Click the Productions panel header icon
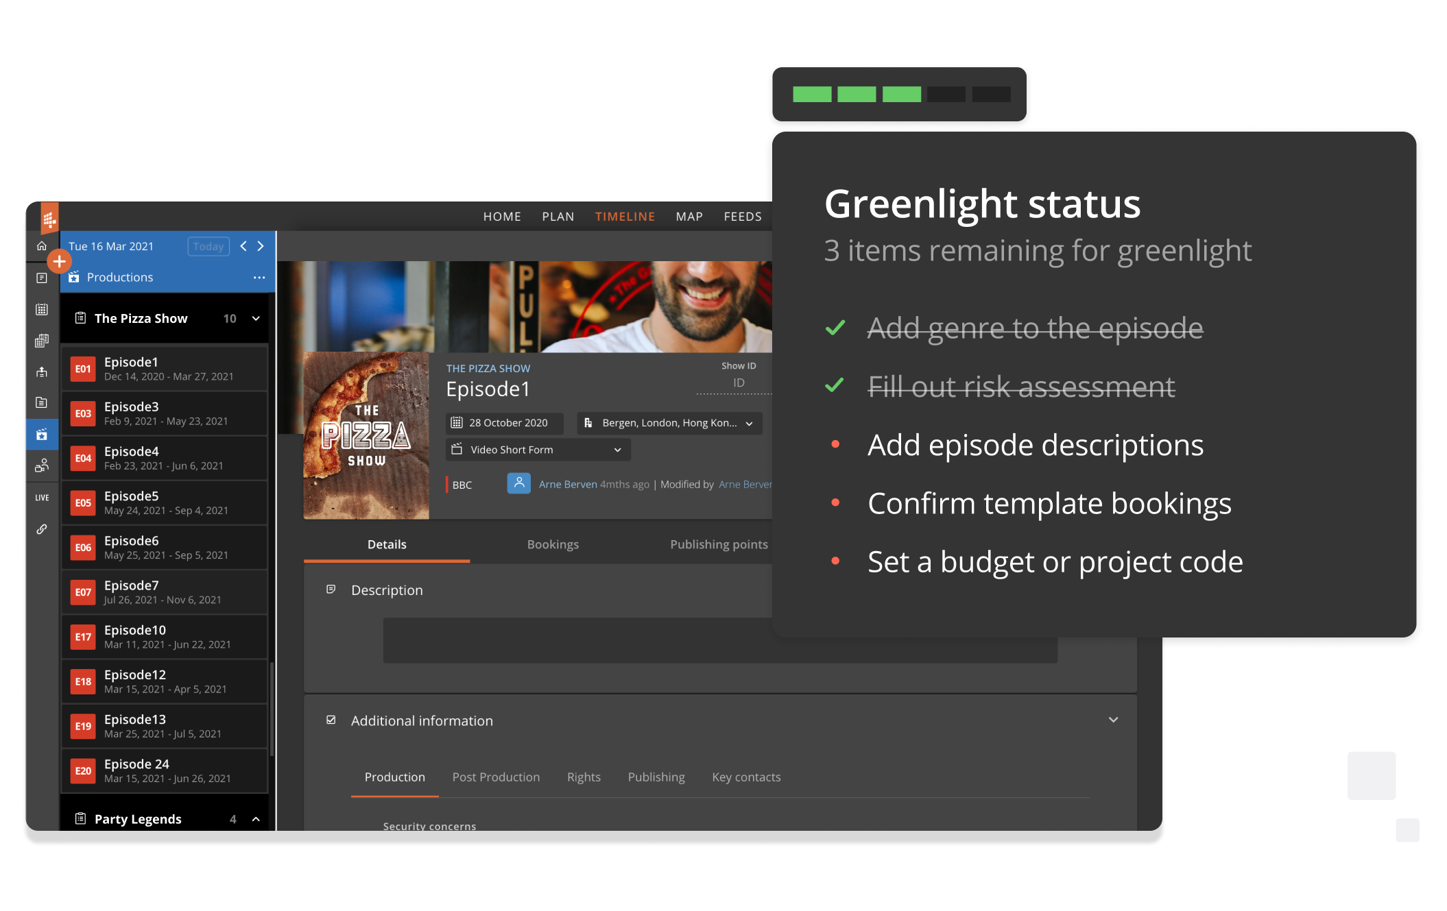 [x=74, y=277]
